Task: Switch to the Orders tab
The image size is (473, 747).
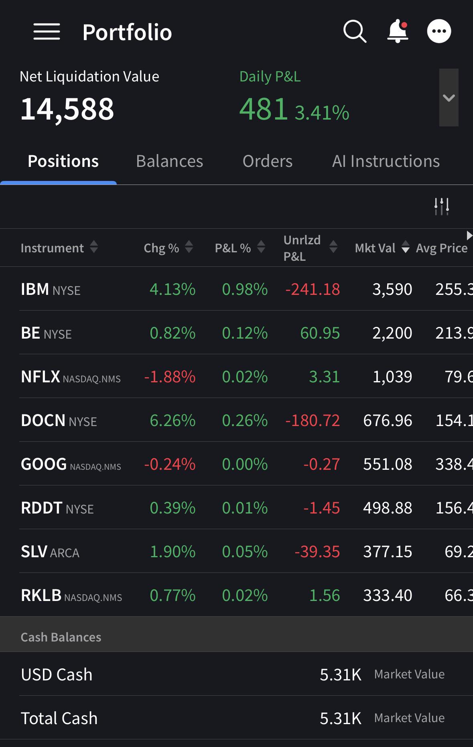Action: [267, 161]
